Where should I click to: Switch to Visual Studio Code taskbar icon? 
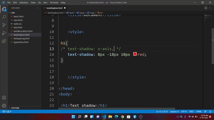coord(104,117)
